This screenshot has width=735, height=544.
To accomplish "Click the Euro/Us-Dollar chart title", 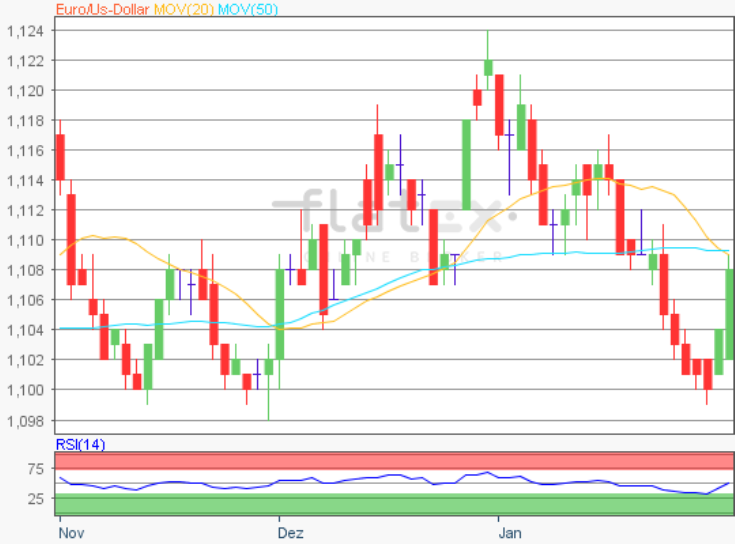I will tap(102, 9).
